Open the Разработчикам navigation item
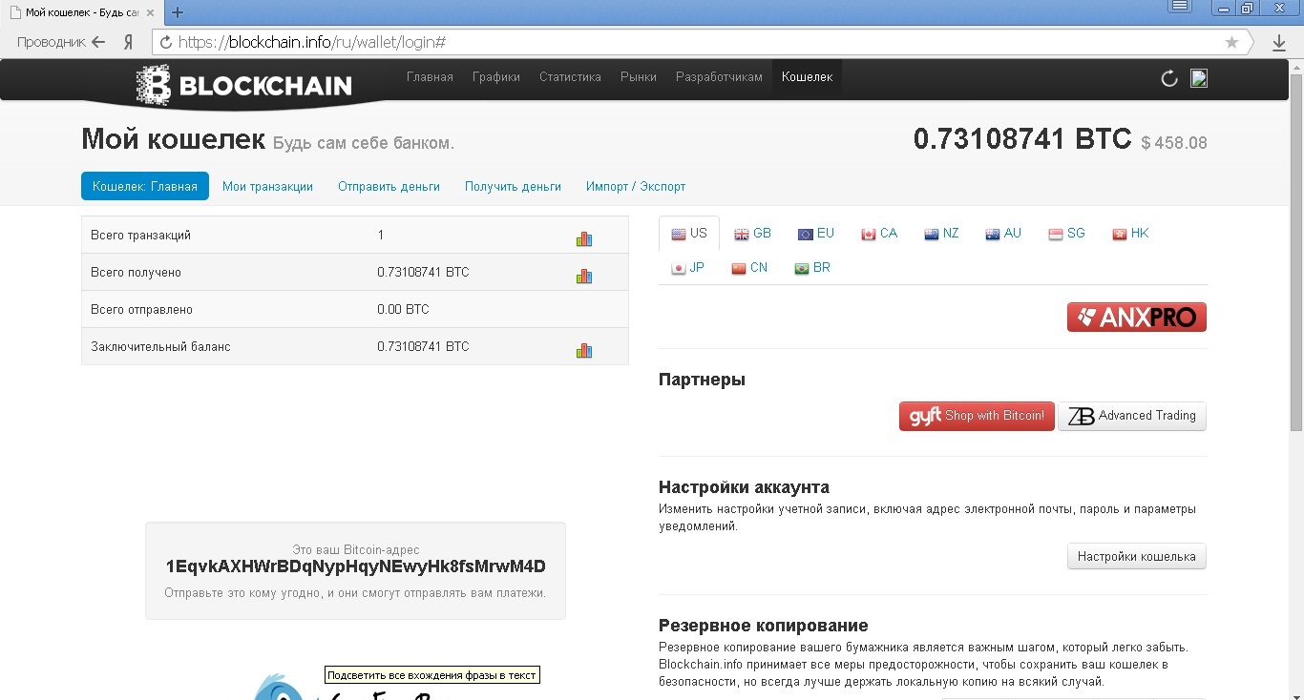 pyautogui.click(x=719, y=77)
